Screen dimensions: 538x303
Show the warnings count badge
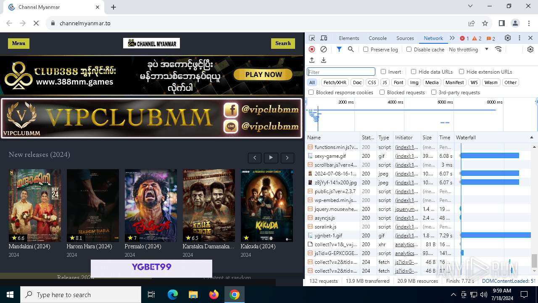point(477,38)
